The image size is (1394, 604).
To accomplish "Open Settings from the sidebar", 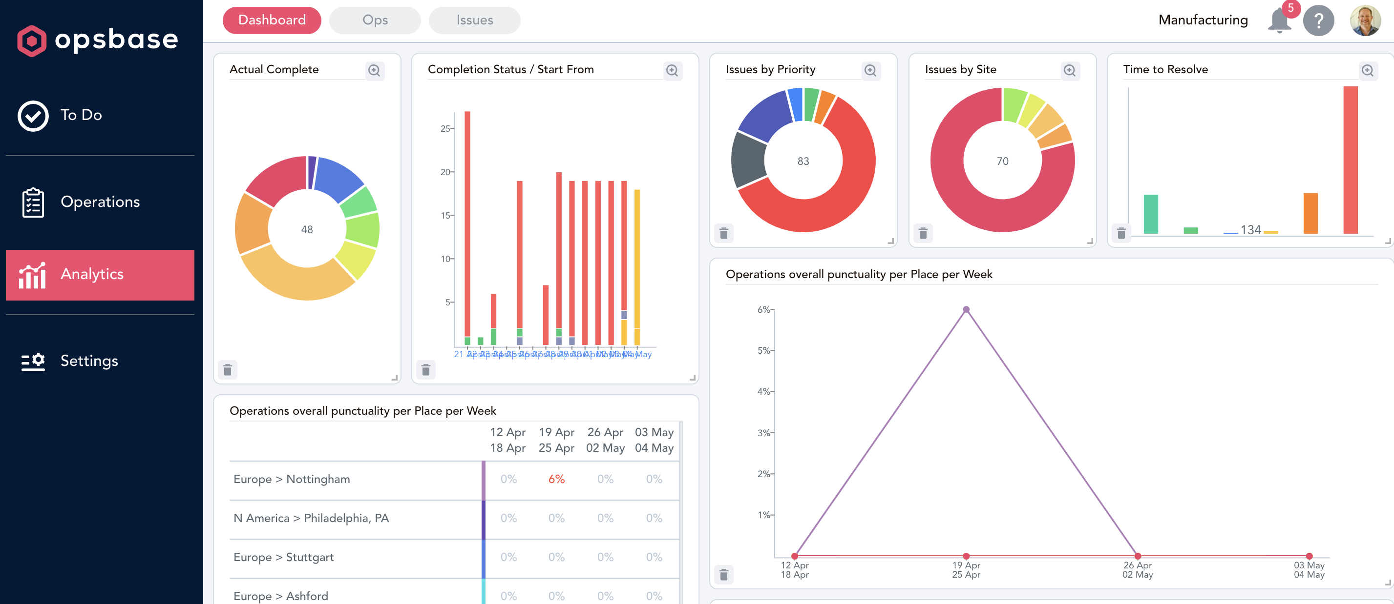I will pyautogui.click(x=89, y=361).
